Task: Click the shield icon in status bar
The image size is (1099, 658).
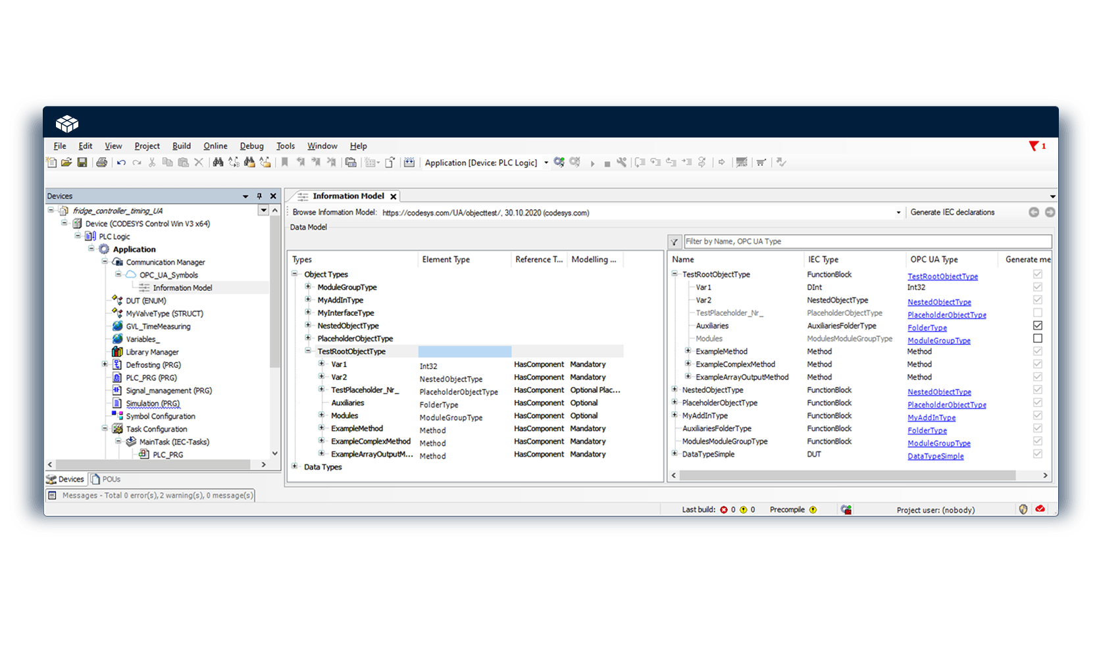Action: (1023, 509)
